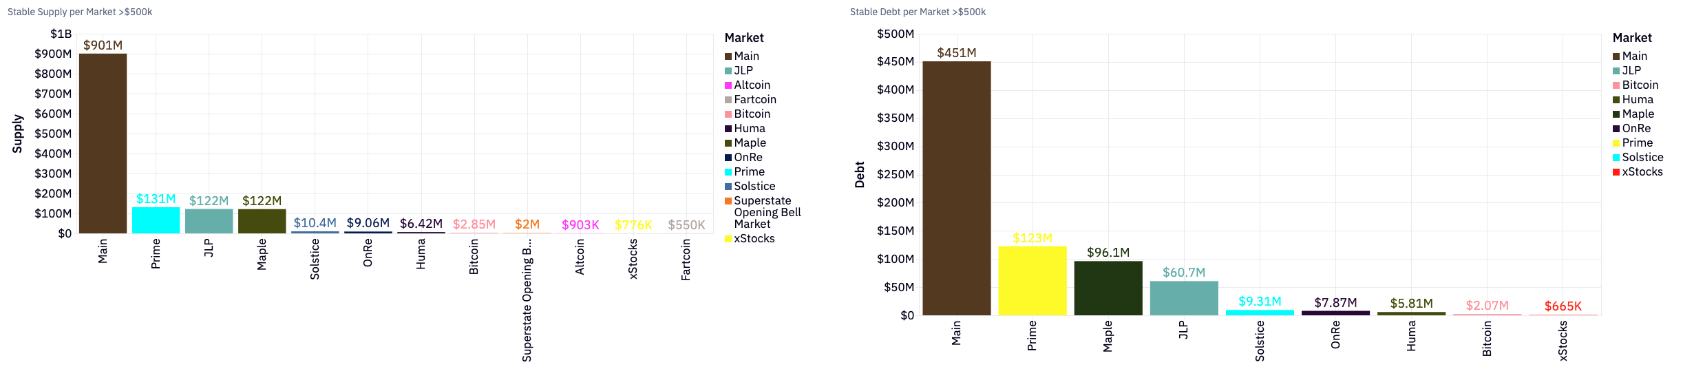The image size is (1683, 369).
Task: Select the cyan Prime bar in the Supply chart
Action: coord(156,220)
